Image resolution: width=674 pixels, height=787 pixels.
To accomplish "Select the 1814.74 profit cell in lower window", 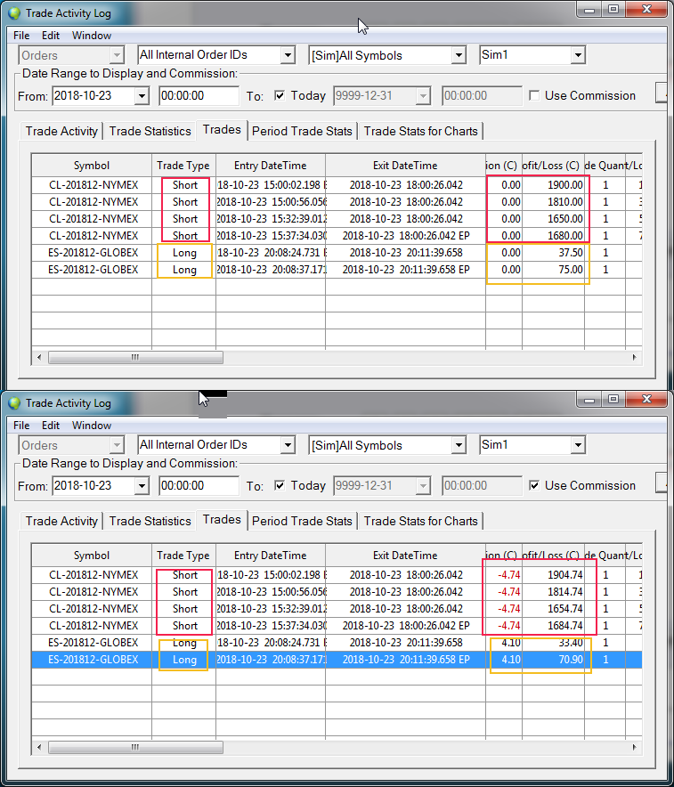I will 553,592.
